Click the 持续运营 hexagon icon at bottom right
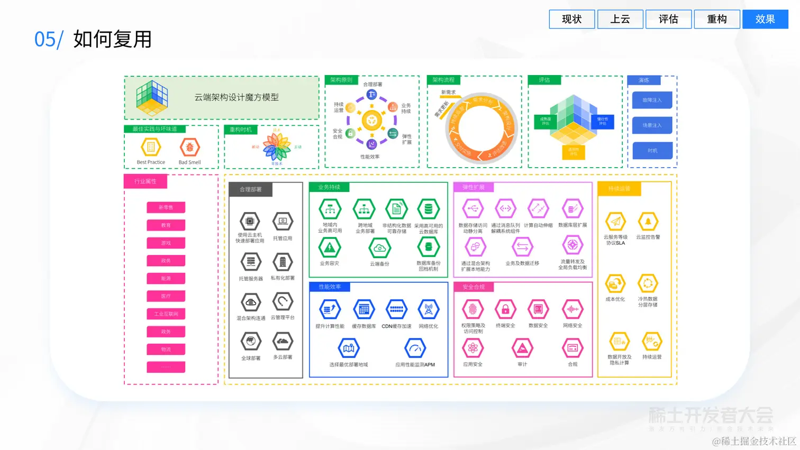 [652, 342]
